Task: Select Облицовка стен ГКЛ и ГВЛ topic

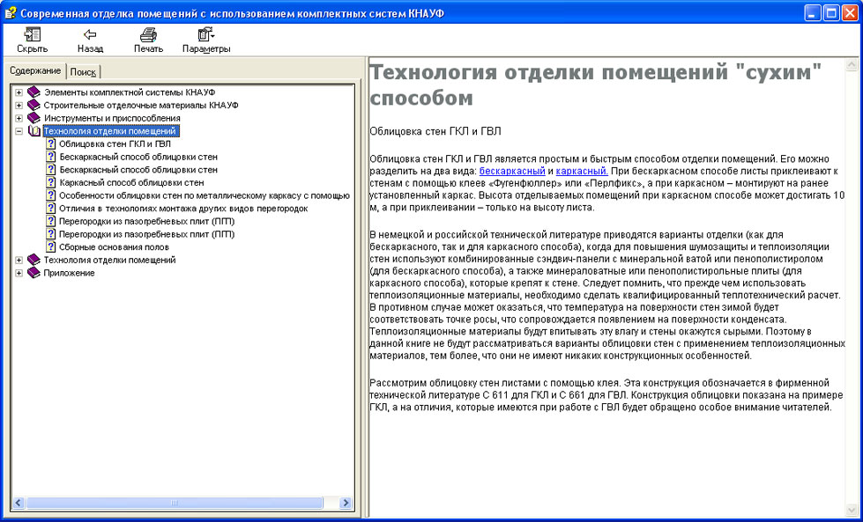Action: (x=115, y=144)
